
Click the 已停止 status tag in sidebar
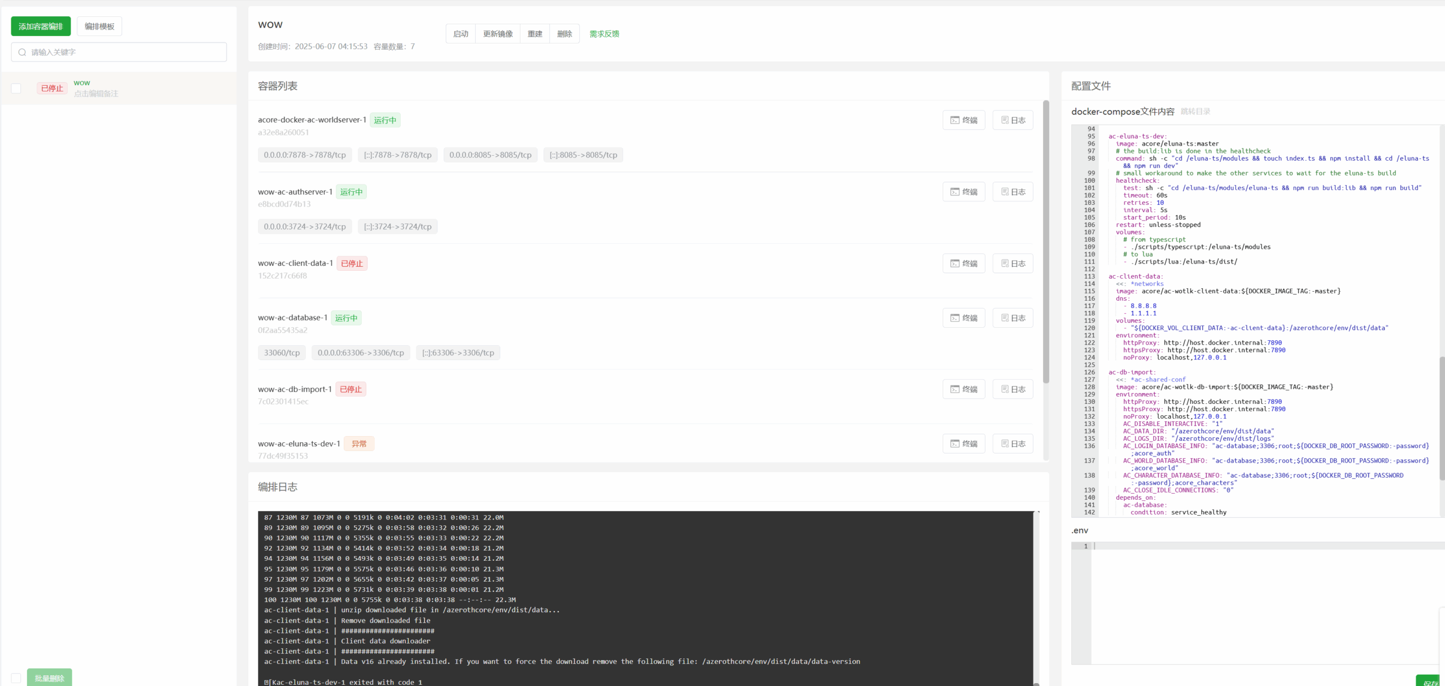tap(52, 88)
